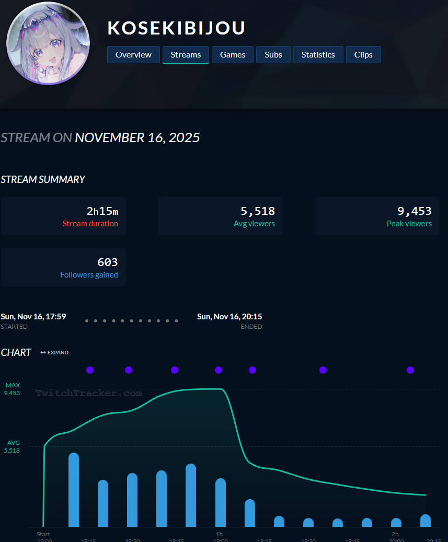This screenshot has width=448, height=542.
Task: Click the end time Sun, Nov 16, 20:15
Action: (x=229, y=317)
